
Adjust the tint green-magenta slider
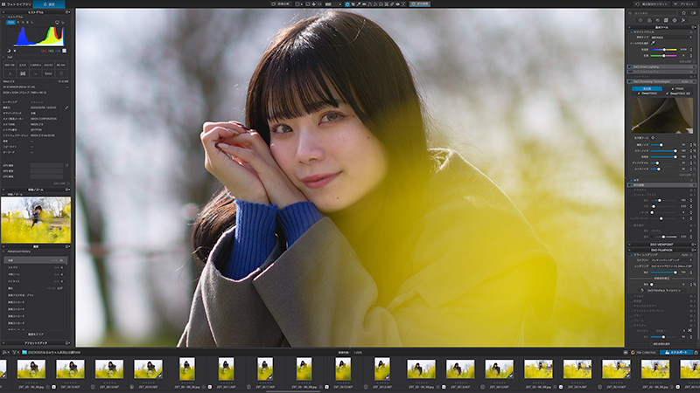(x=663, y=56)
